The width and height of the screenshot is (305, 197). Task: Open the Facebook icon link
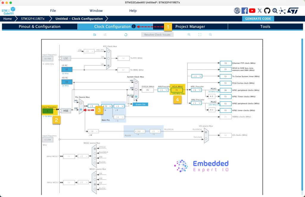click(x=245, y=11)
